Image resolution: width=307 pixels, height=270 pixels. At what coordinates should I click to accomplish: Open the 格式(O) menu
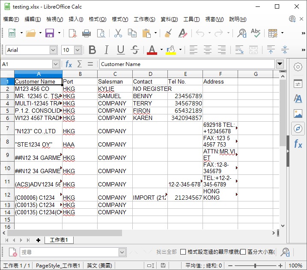click(x=97, y=19)
